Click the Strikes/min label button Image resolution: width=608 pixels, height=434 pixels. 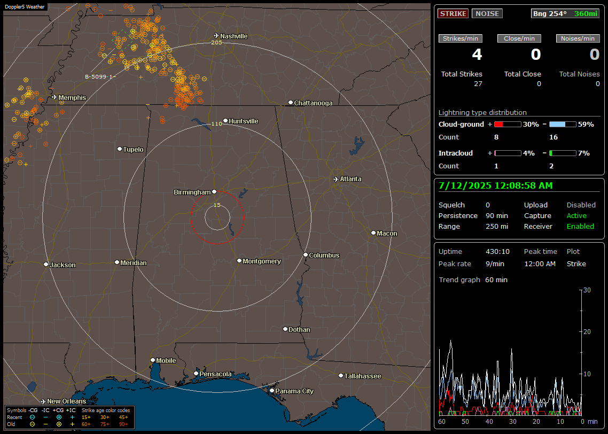460,38
